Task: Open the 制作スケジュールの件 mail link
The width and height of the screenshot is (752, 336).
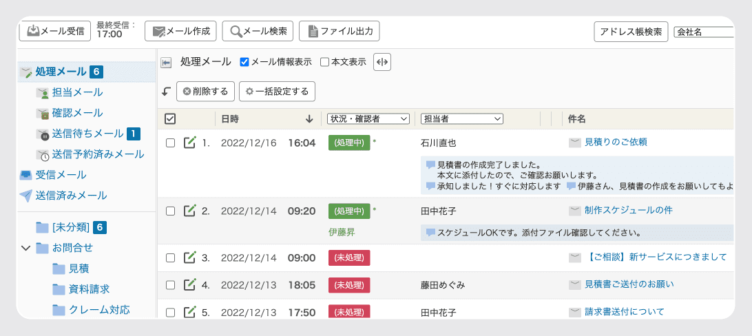Action: click(628, 210)
